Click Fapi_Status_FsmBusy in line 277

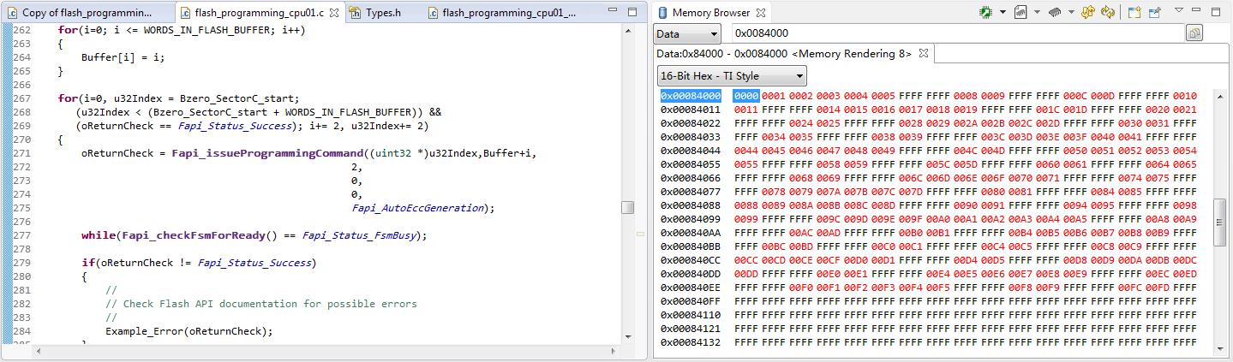(358, 235)
